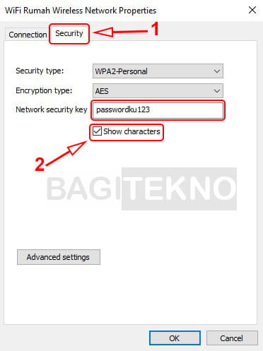Click the Show characters label text

point(131,131)
